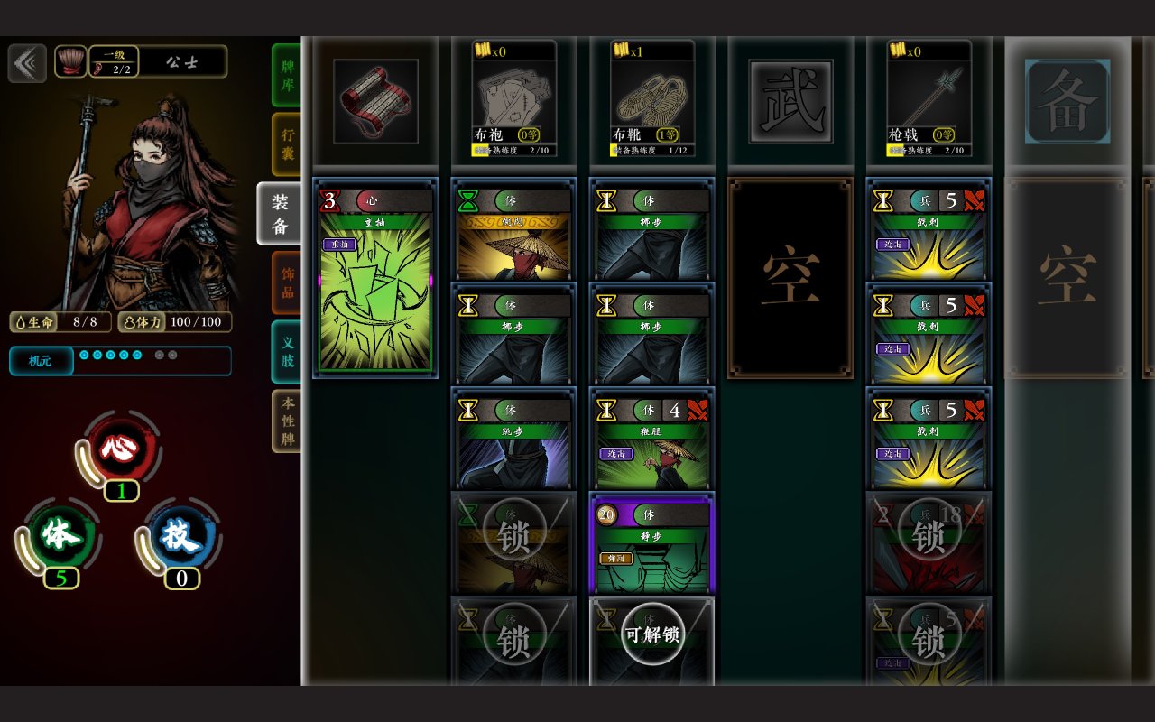Open the 布袍 robe equipment slot
The width and height of the screenshot is (1155, 722).
coord(514,99)
